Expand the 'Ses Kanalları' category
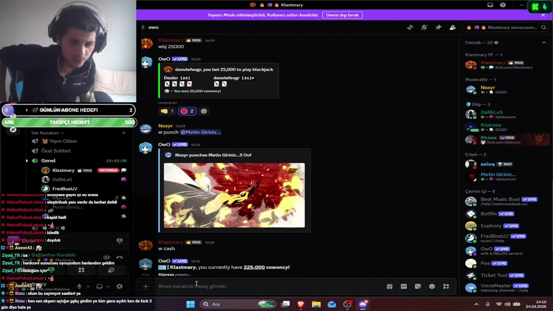 tap(48, 133)
